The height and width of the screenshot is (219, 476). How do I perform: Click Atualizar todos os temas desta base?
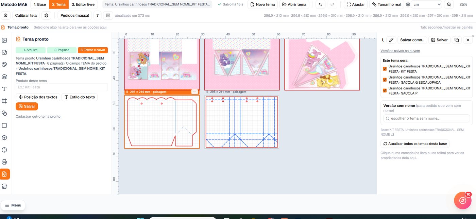(415, 144)
